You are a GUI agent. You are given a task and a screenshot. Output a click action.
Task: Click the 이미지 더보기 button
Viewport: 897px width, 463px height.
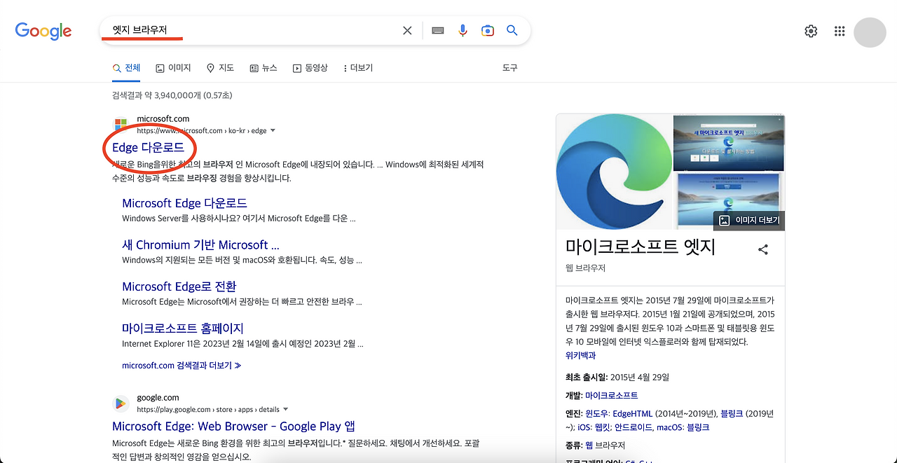pyautogui.click(x=748, y=220)
